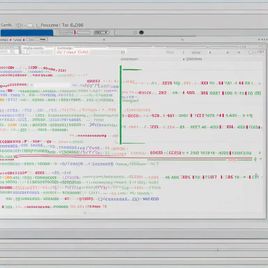
Task: Click 'Serk' in the title row
Action: pyautogui.click(x=7, y=25)
